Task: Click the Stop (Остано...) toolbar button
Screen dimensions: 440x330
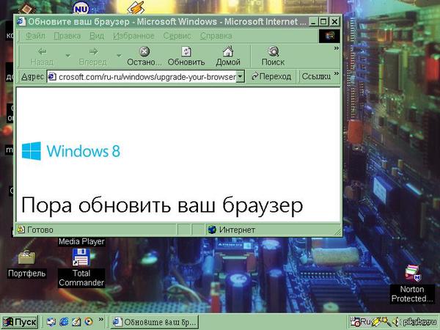Action: [144, 56]
